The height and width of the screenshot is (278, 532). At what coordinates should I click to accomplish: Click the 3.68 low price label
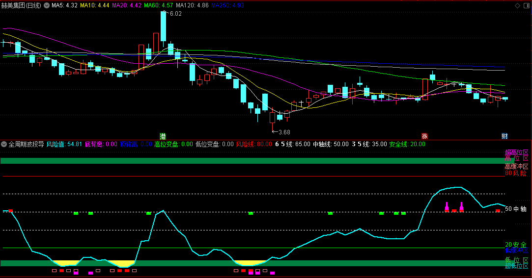click(284, 132)
